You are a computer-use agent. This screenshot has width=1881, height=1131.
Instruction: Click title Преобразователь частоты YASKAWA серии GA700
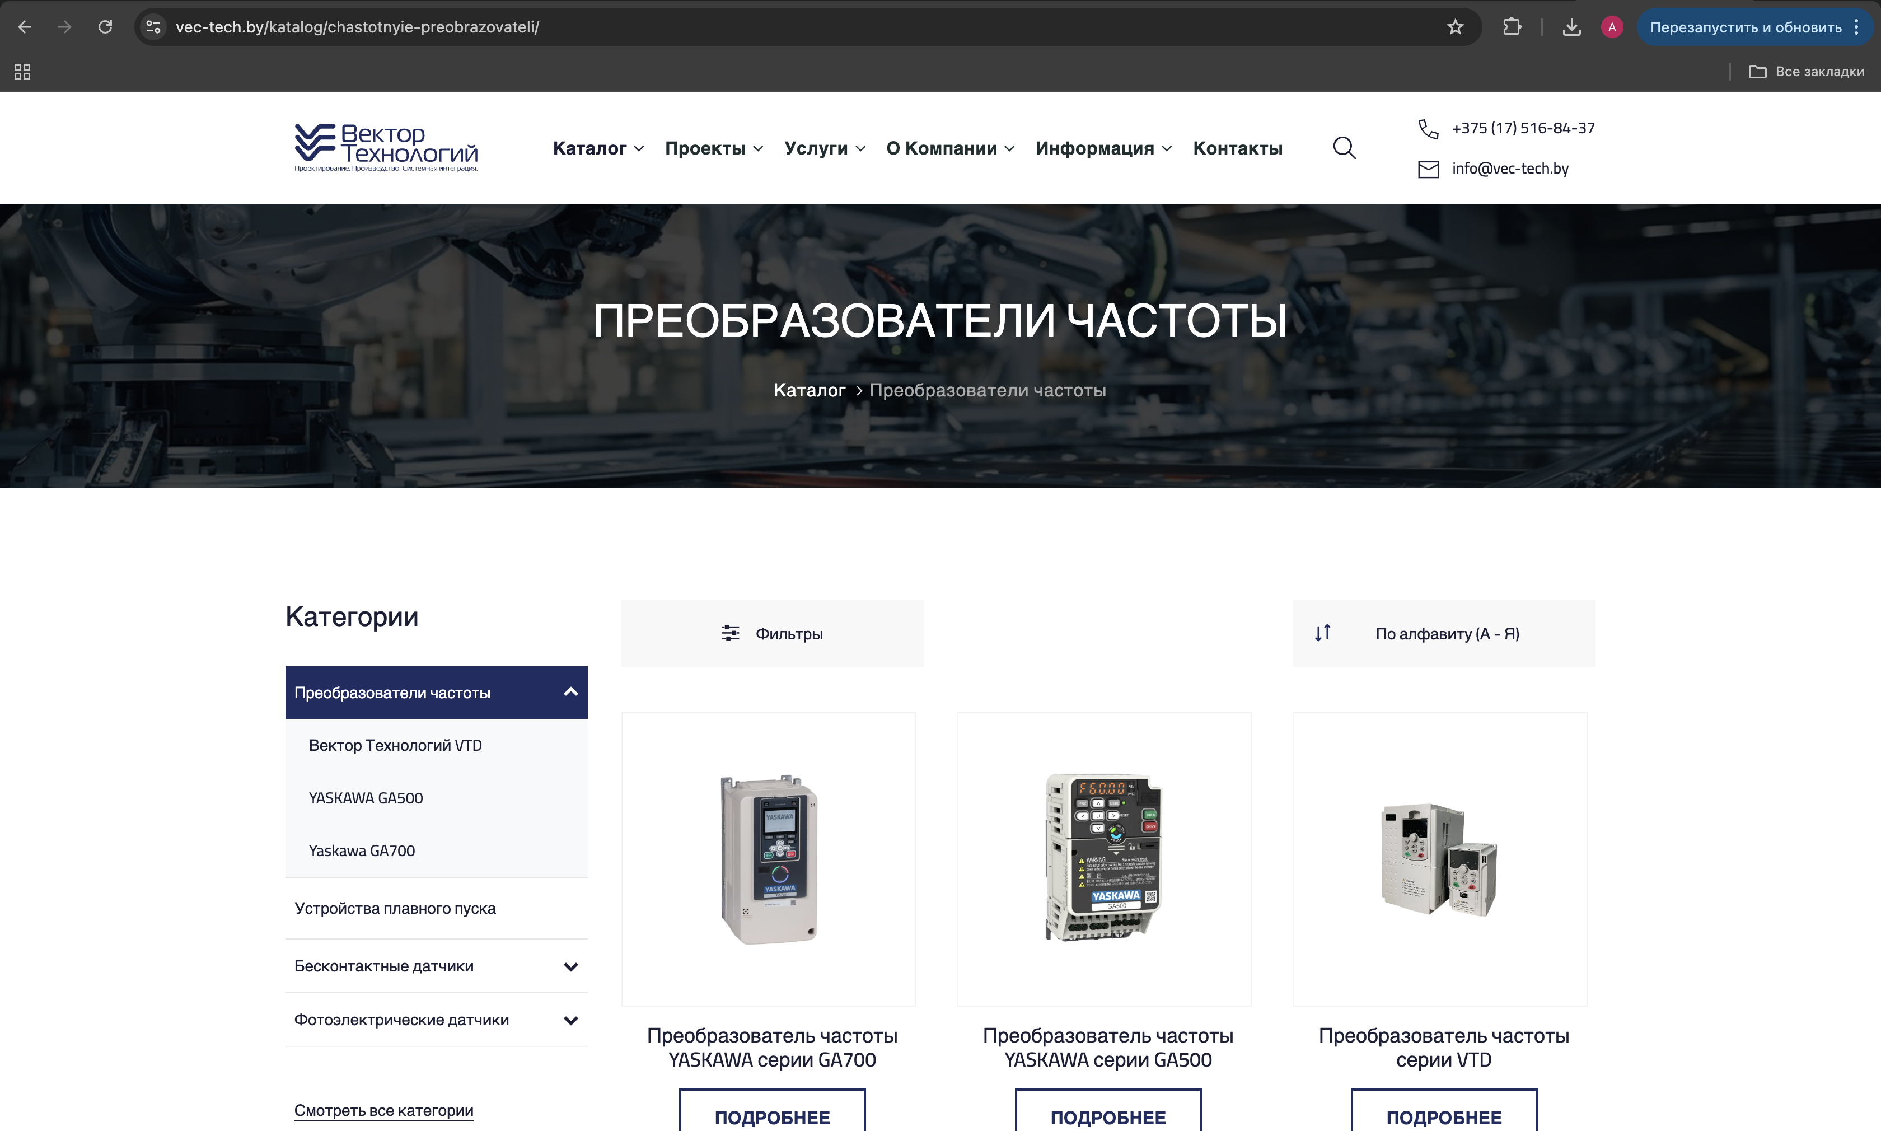(772, 1048)
